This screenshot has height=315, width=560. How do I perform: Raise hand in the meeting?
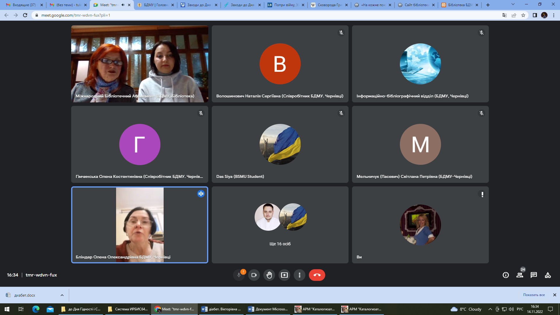269,275
